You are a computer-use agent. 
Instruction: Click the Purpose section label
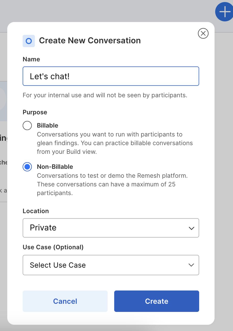pyautogui.click(x=35, y=112)
